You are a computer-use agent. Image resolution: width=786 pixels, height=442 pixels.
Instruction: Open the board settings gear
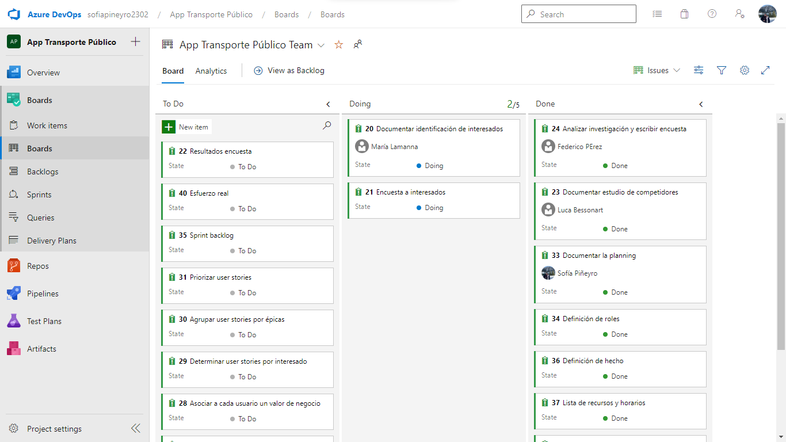[745, 70]
